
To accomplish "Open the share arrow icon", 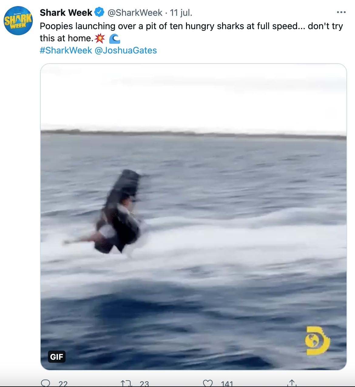I will 292,383.
